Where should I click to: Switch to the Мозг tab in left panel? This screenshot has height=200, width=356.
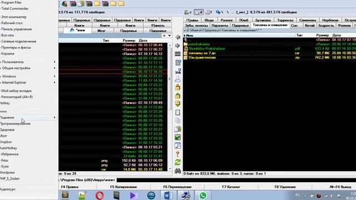(101, 31)
